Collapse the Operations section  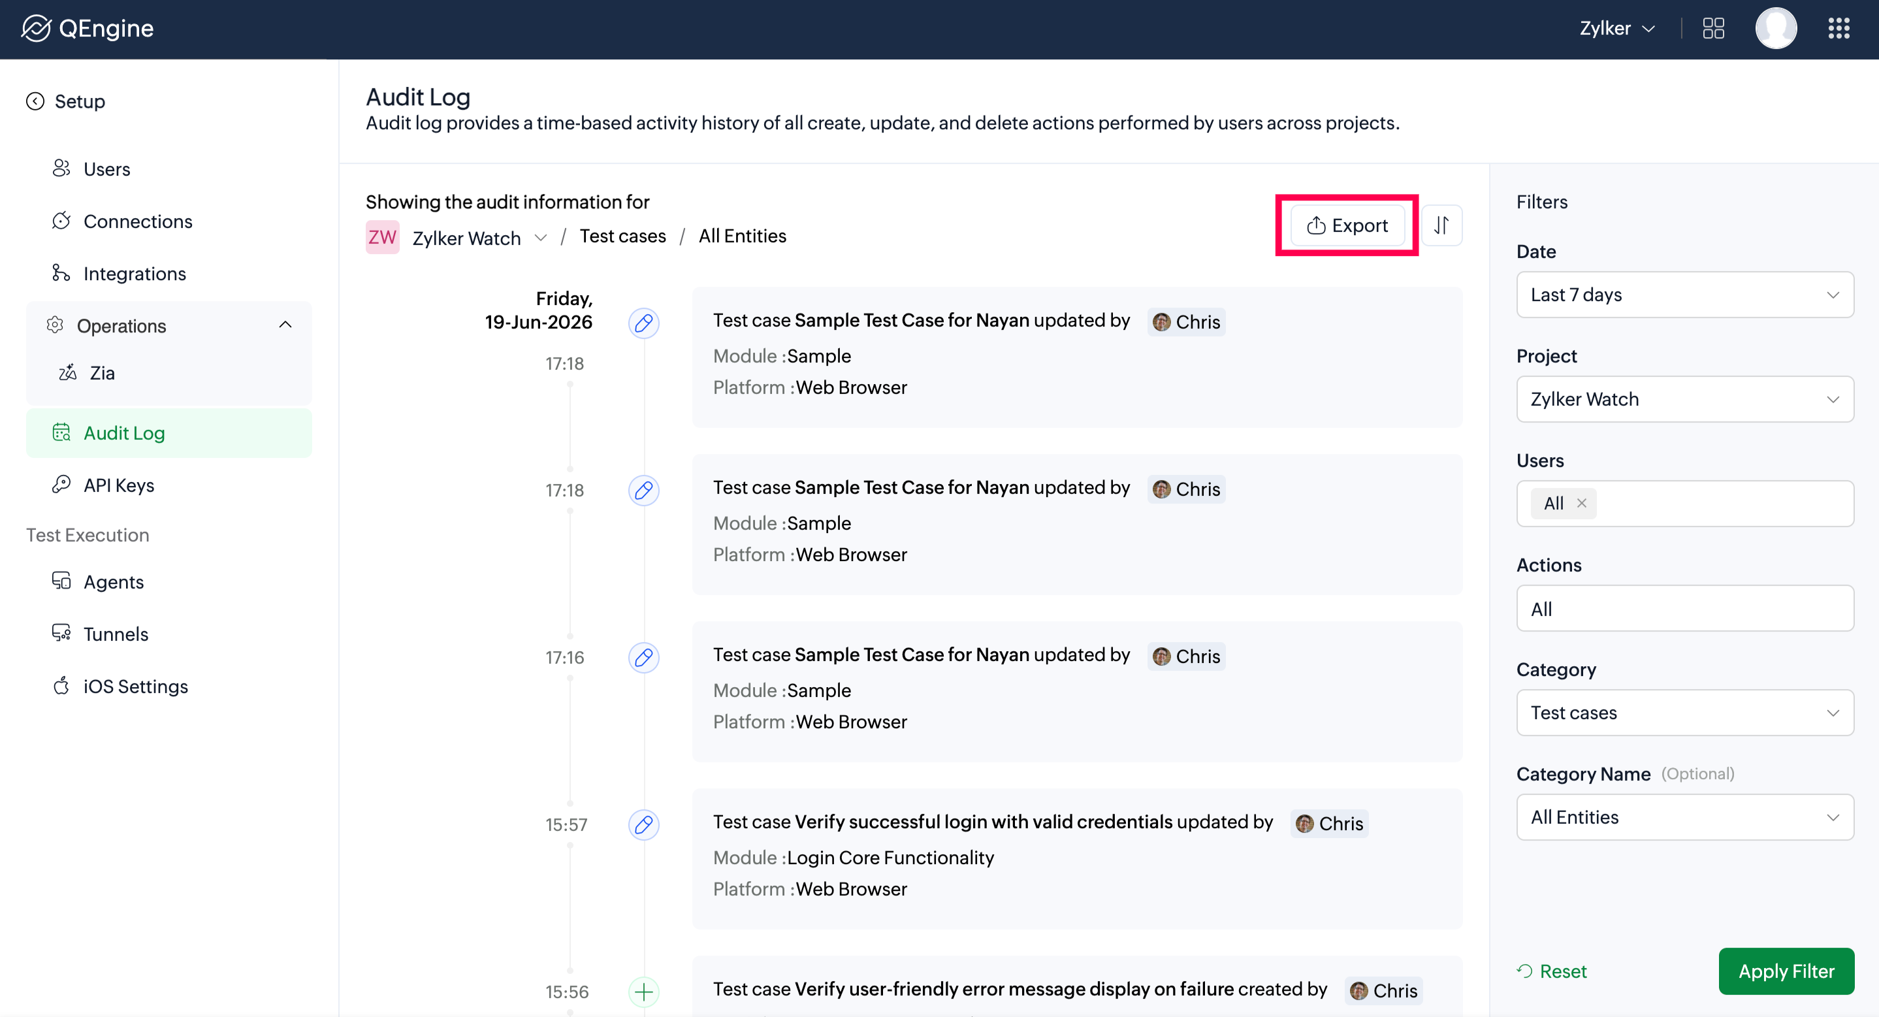coord(285,325)
